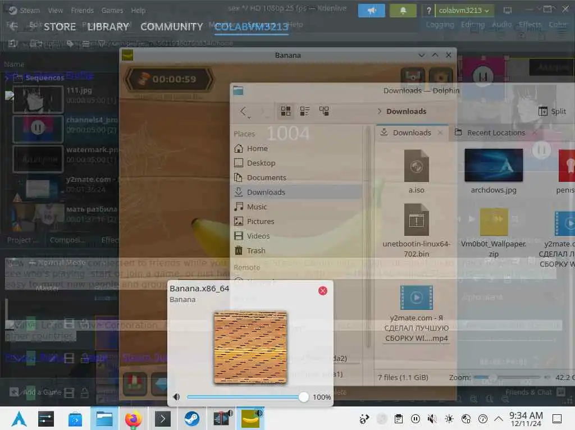Viewport: 575px width, 430px height.
Task: Select the unetbootin-linux64-702.bin file
Action: click(416, 231)
